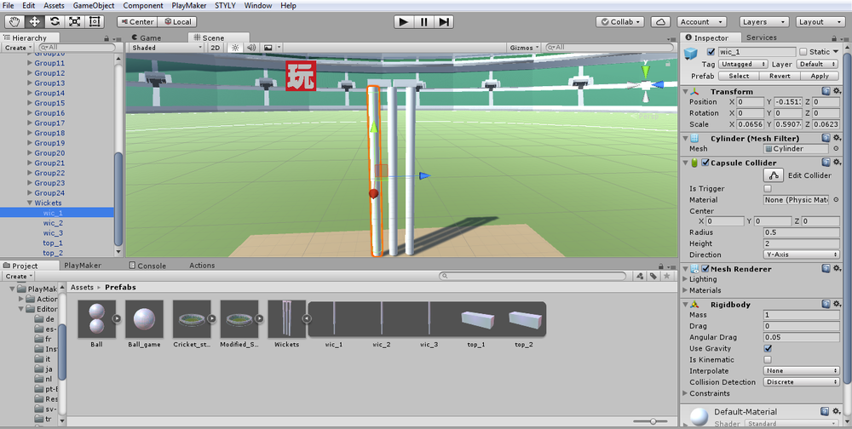The height and width of the screenshot is (429, 852).
Task: Click Project search by label icon
Action: point(653,276)
